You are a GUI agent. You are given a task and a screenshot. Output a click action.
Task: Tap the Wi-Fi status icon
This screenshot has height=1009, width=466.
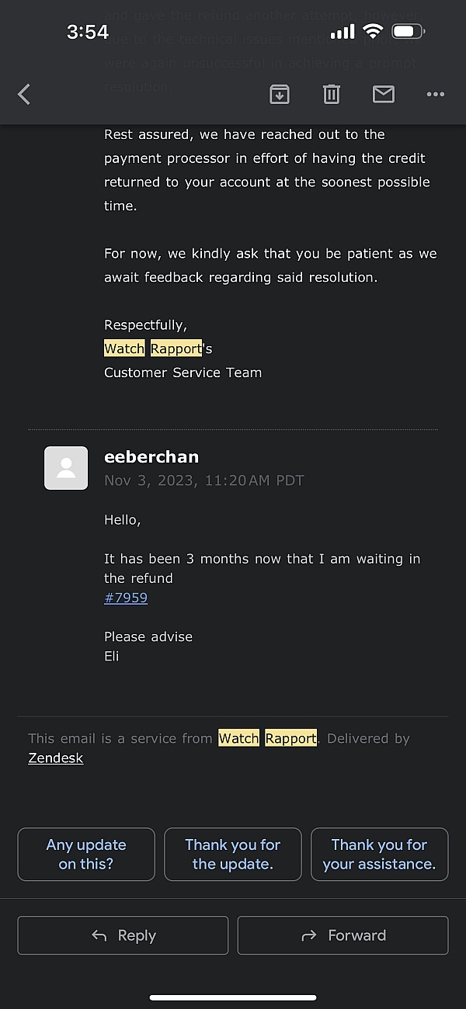click(x=374, y=32)
